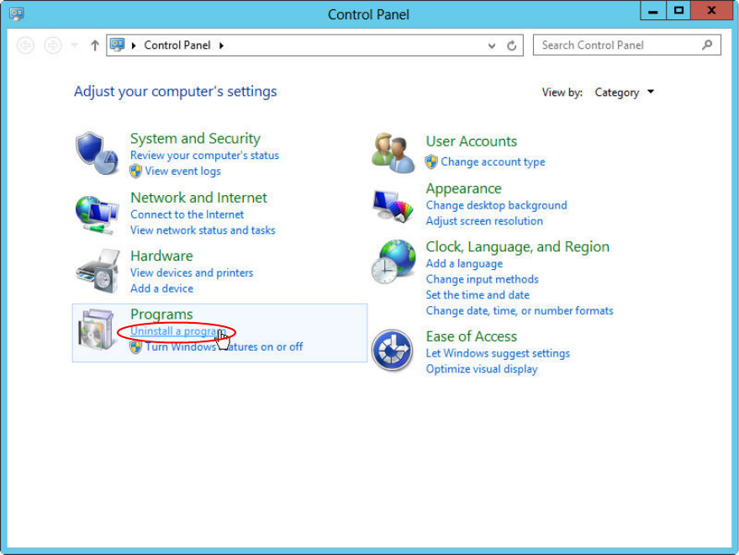Viewport: 739px width, 555px height.
Task: Open Clock, Language, and Region heading
Action: coord(518,246)
